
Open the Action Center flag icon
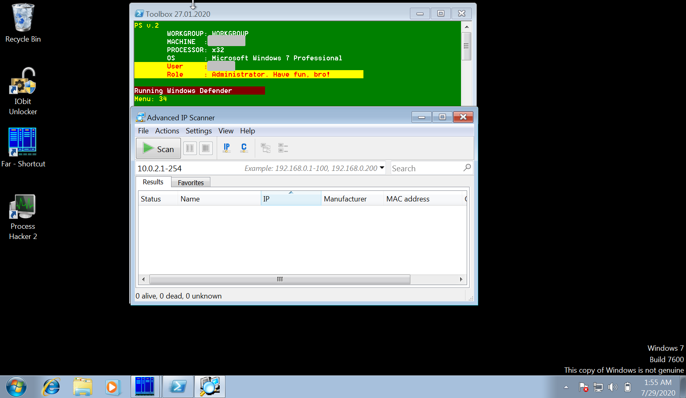point(584,387)
